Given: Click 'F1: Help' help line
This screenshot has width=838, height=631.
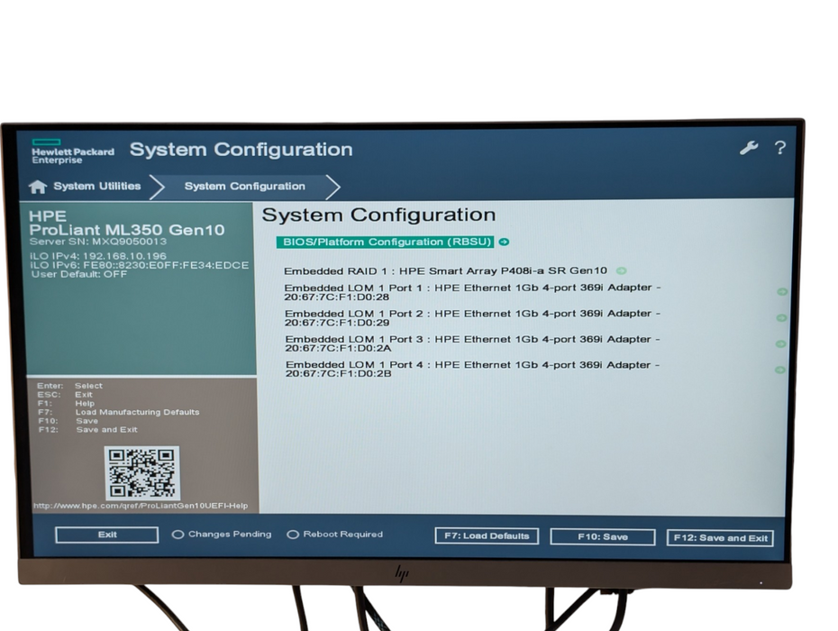Looking at the screenshot, I should click(x=67, y=403).
